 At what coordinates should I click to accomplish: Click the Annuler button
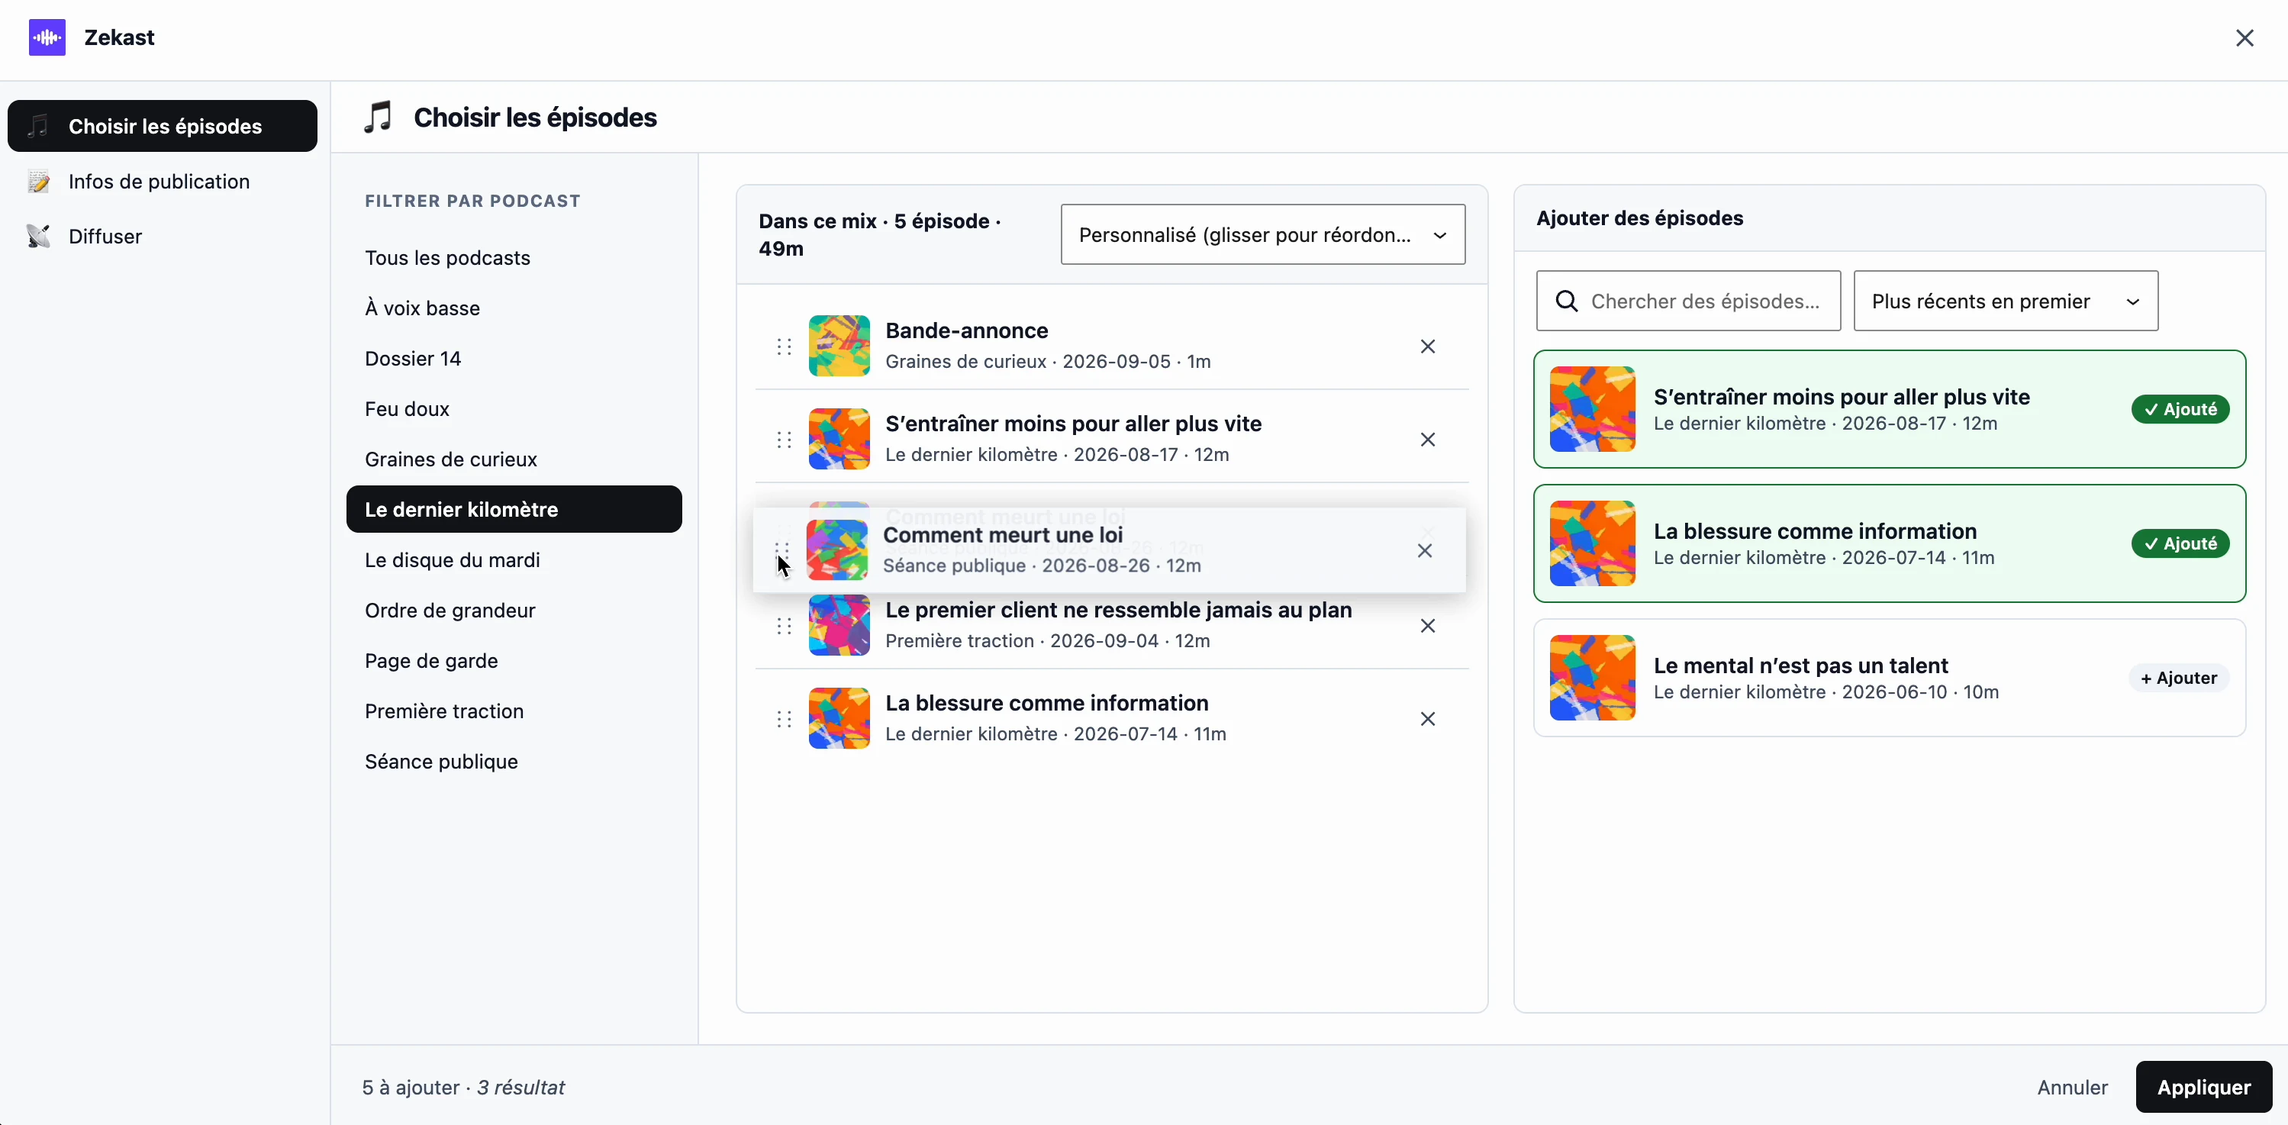click(x=2072, y=1087)
